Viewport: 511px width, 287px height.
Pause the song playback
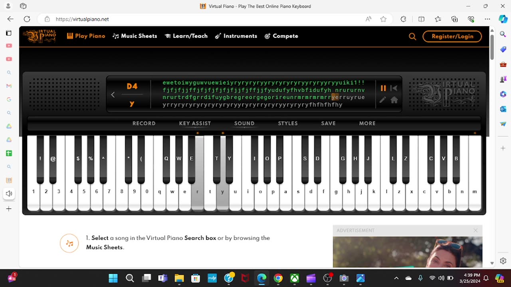(x=383, y=88)
